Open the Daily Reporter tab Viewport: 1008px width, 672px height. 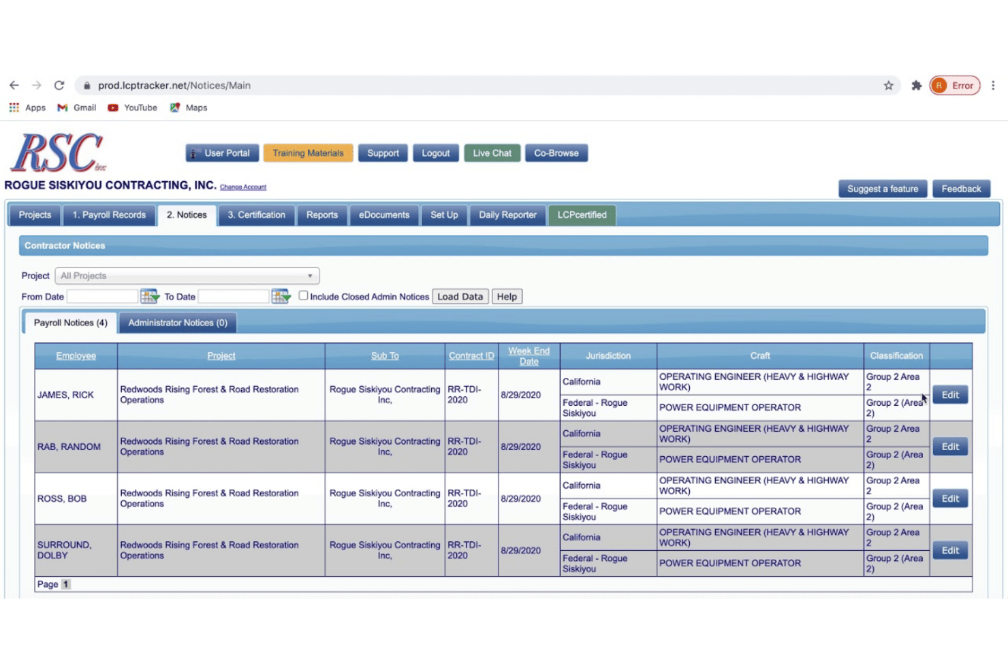tap(507, 215)
